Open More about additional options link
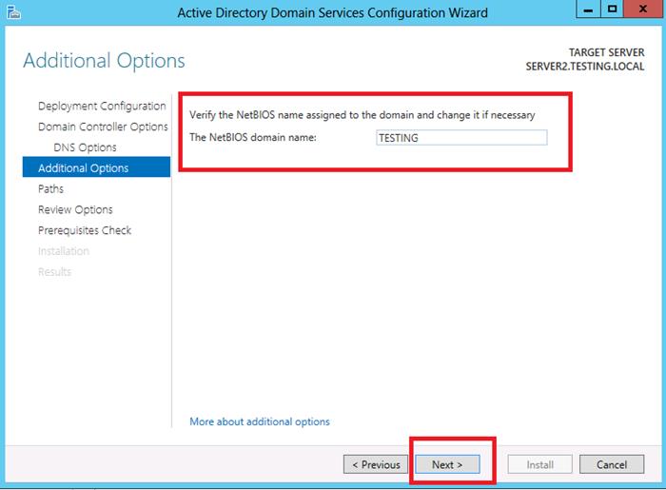This screenshot has width=666, height=490. (260, 421)
